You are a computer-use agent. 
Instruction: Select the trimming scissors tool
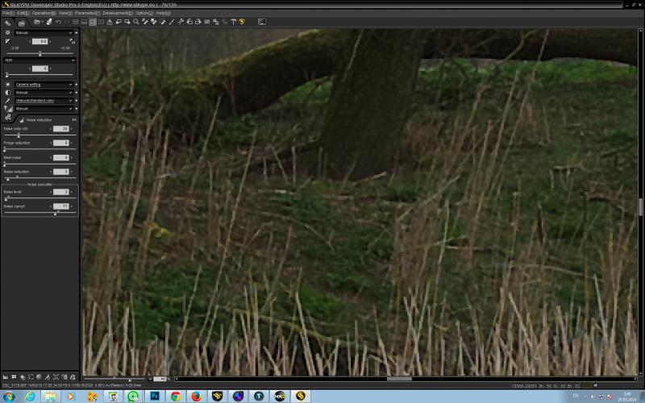click(180, 22)
